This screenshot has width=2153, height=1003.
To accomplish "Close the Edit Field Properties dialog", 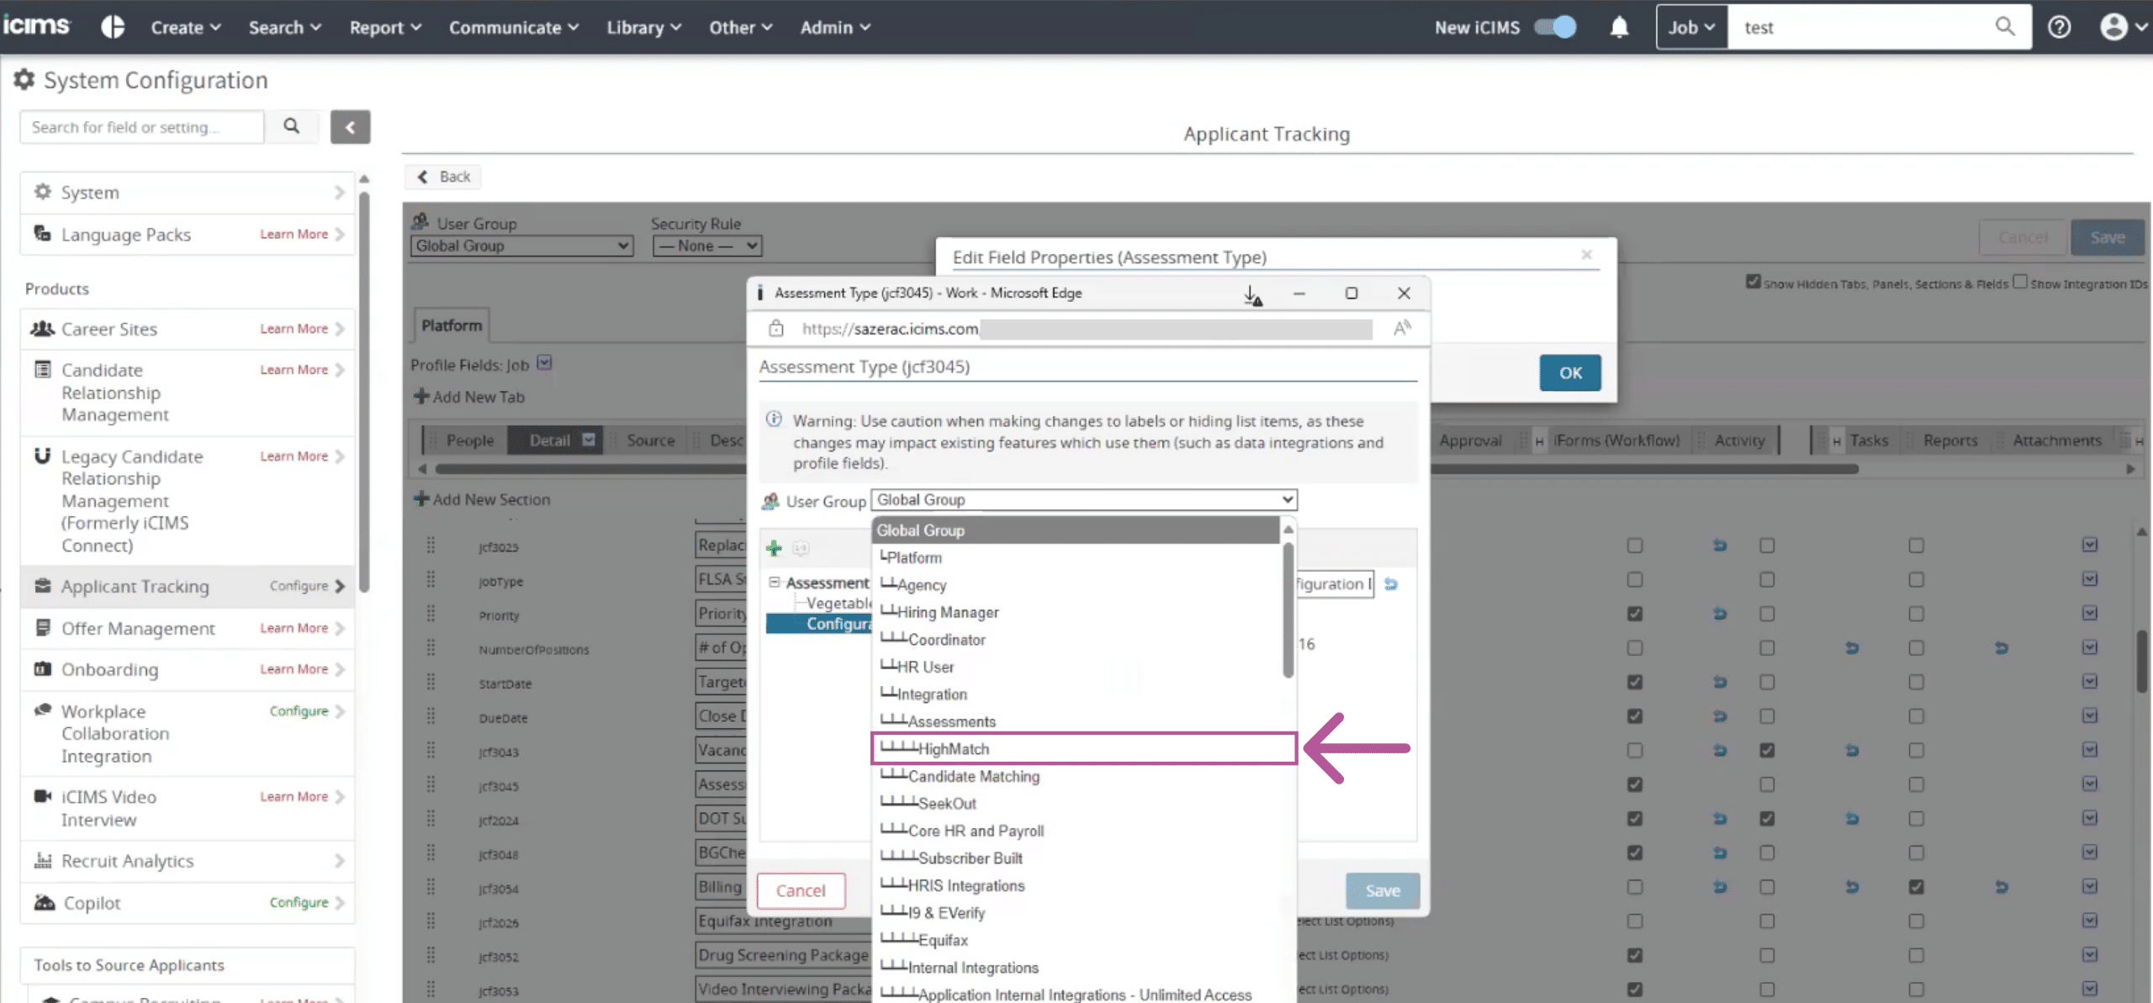I will (1586, 255).
